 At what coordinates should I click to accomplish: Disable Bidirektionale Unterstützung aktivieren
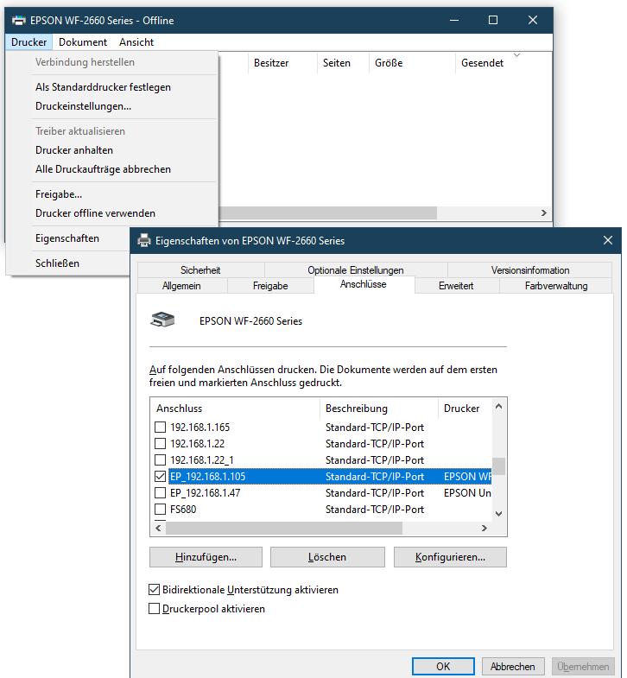[154, 589]
